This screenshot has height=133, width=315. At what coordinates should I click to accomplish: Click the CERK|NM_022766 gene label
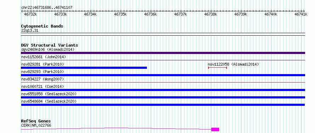(36, 125)
